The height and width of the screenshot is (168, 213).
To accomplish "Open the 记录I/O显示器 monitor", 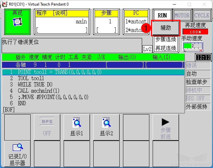I will point(17,154).
